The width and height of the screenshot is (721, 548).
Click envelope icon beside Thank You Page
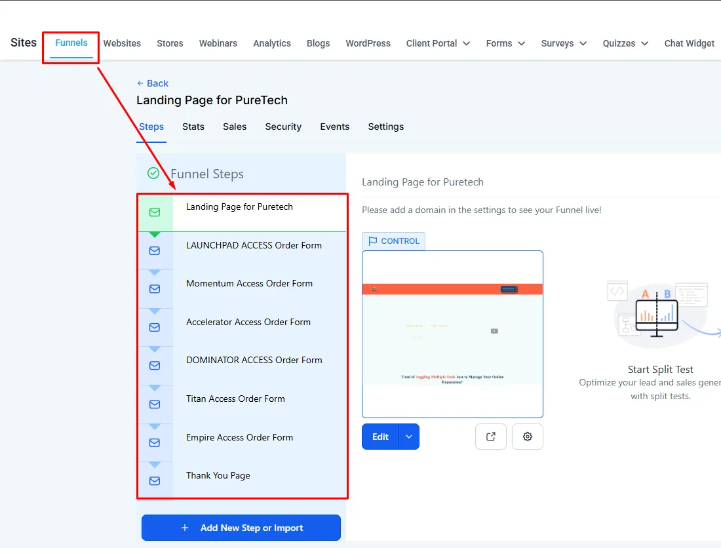pyautogui.click(x=155, y=481)
